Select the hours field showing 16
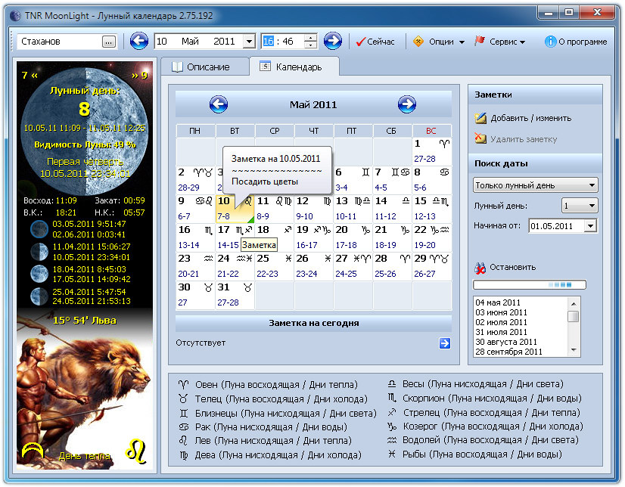The image size is (625, 487). (269, 42)
